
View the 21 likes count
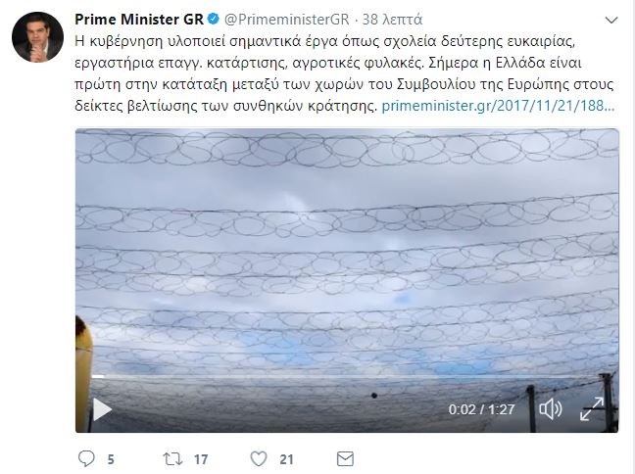tap(286, 459)
